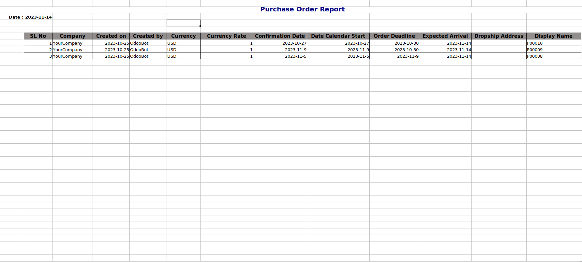This screenshot has height=262, width=582.
Task: Click the P00008 display name cell
Action: pos(535,56)
